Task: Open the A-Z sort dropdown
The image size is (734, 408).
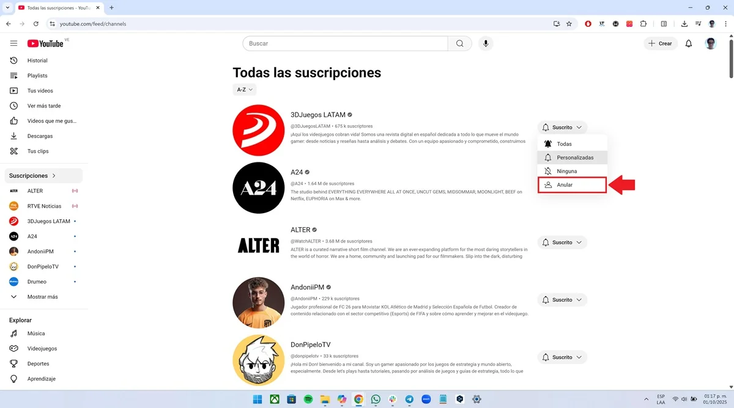Action: click(x=245, y=90)
